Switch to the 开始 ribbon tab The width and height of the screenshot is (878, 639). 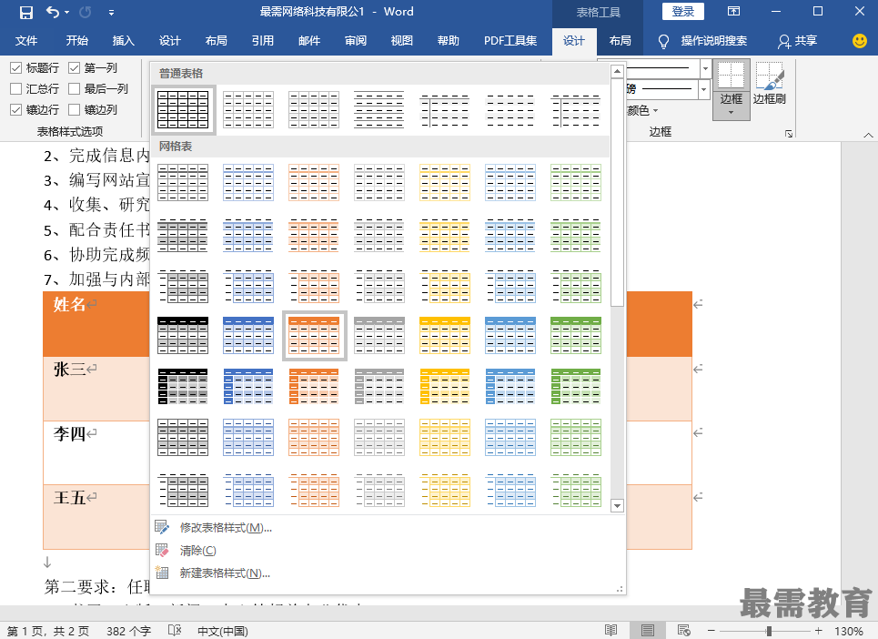76,41
